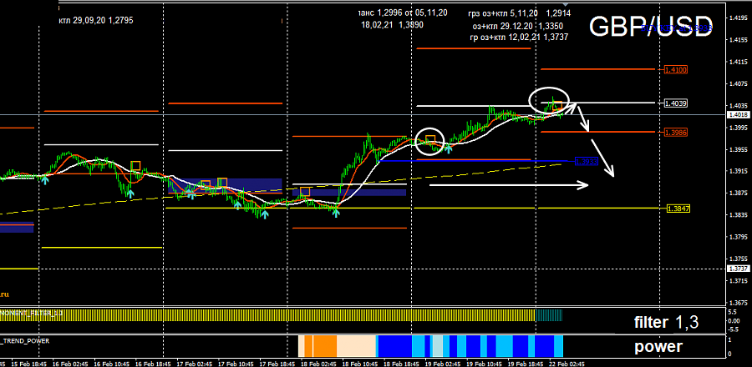Select the '18,02,21 1,3890' text label
Screen dimensions: 752x367
click(393, 25)
